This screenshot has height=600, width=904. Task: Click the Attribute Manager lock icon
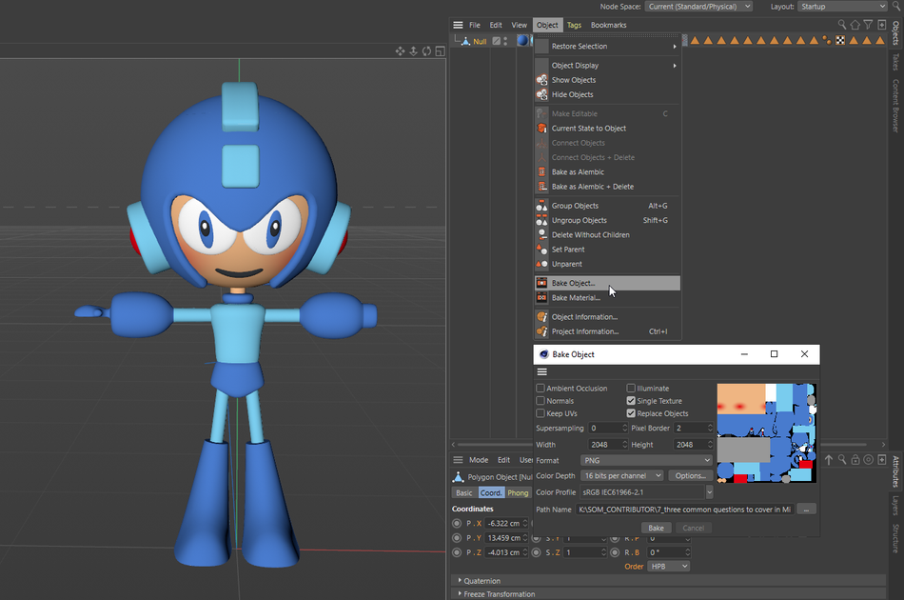(855, 460)
